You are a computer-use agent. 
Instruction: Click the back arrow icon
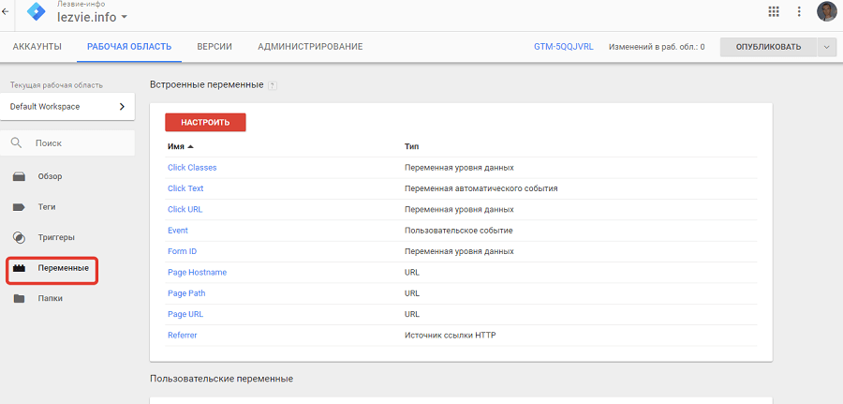click(7, 12)
